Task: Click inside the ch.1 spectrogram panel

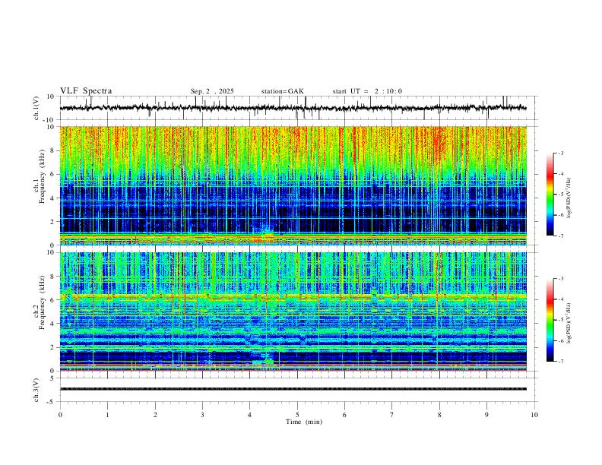Action: 293,185
